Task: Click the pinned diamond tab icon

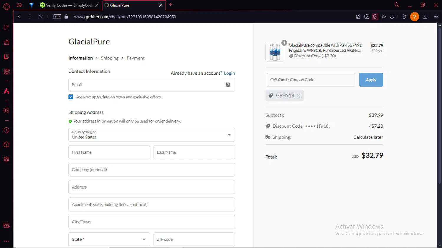Action: click(31, 5)
